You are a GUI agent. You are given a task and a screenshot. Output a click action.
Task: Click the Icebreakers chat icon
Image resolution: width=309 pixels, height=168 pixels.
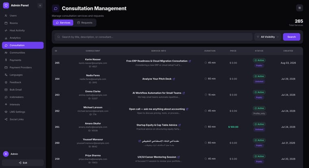(6, 97)
